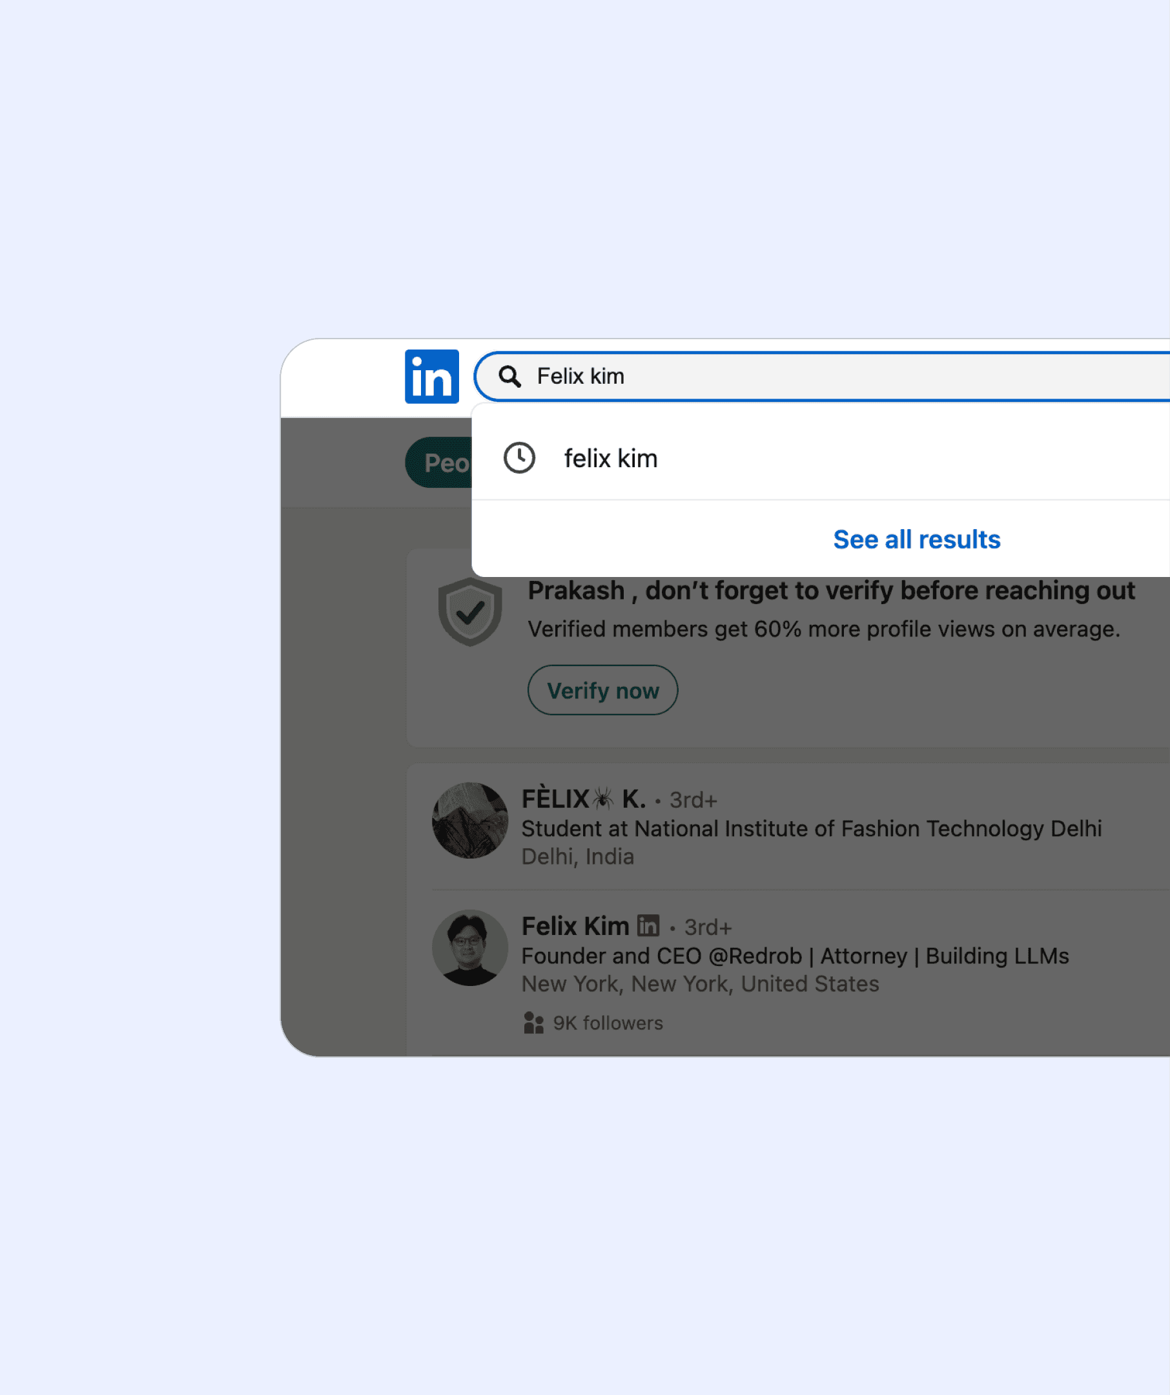Click the recent search clock icon
This screenshot has width=1170, height=1395.
tap(519, 457)
